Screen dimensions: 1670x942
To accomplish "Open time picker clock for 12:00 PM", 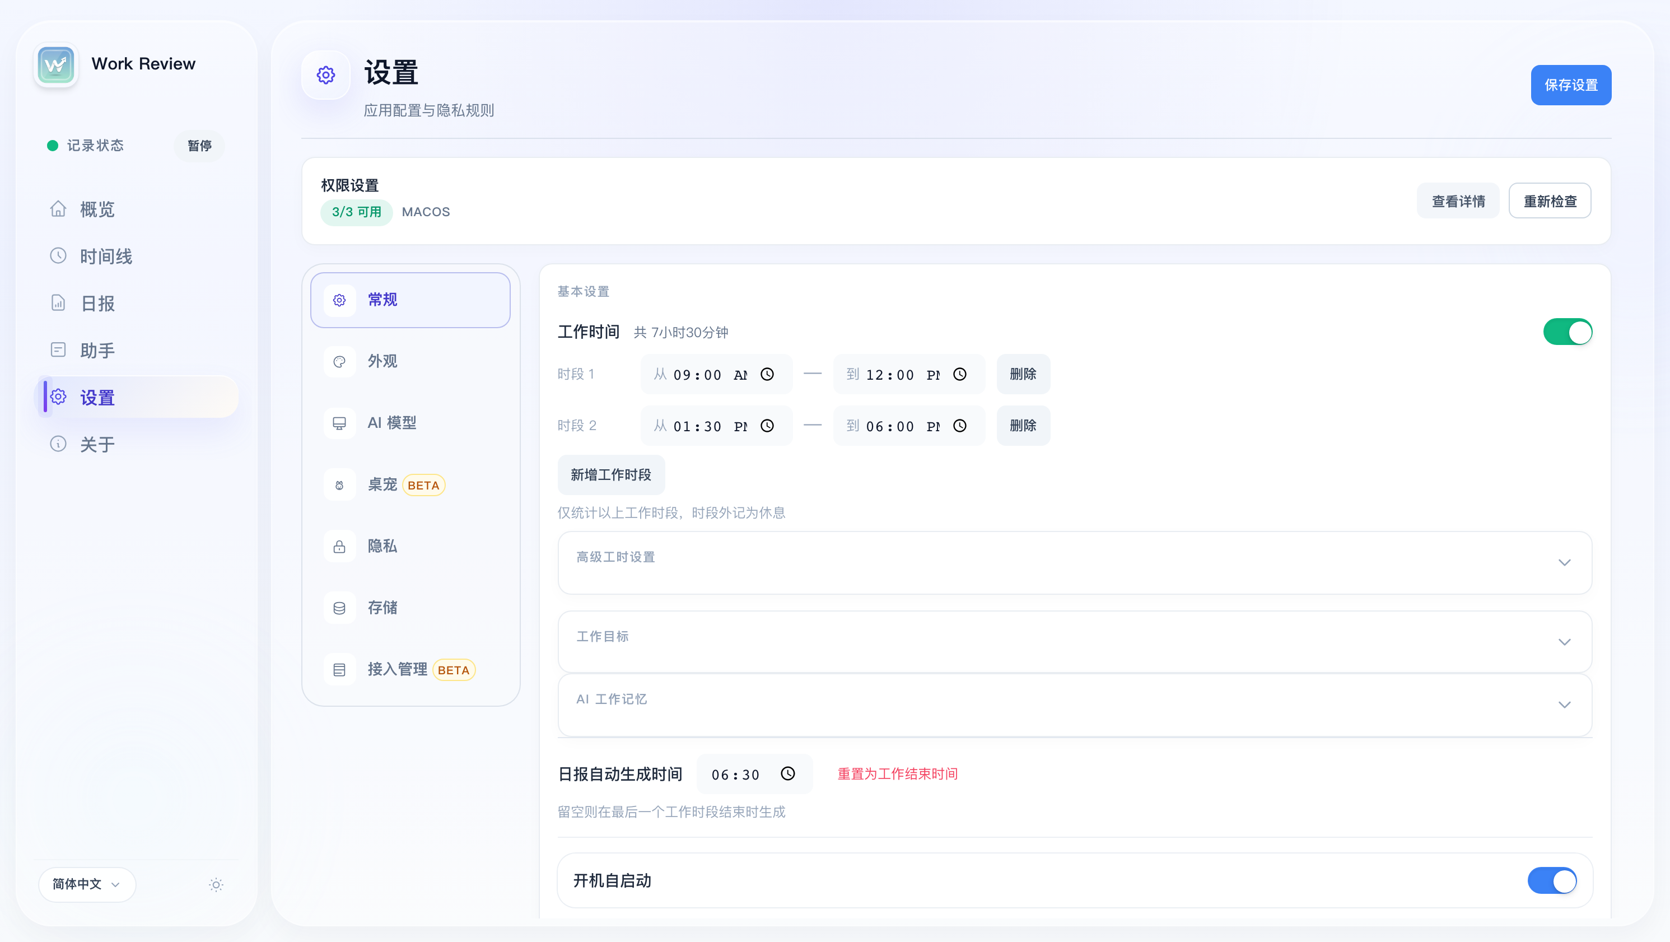I will (959, 374).
